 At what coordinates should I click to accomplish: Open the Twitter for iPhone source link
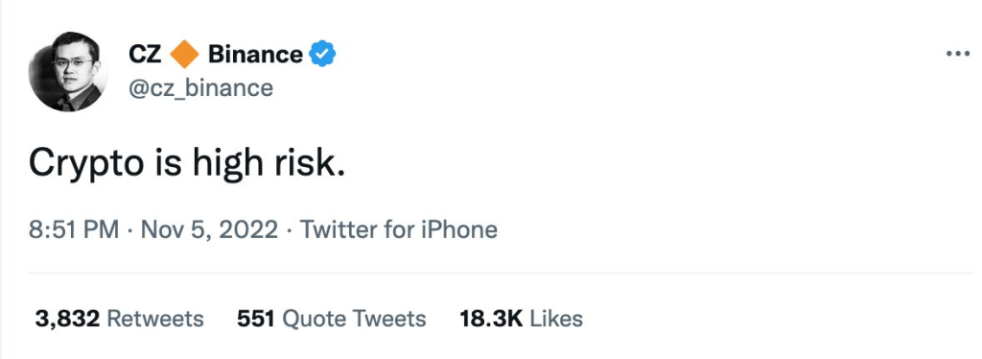[x=399, y=230]
